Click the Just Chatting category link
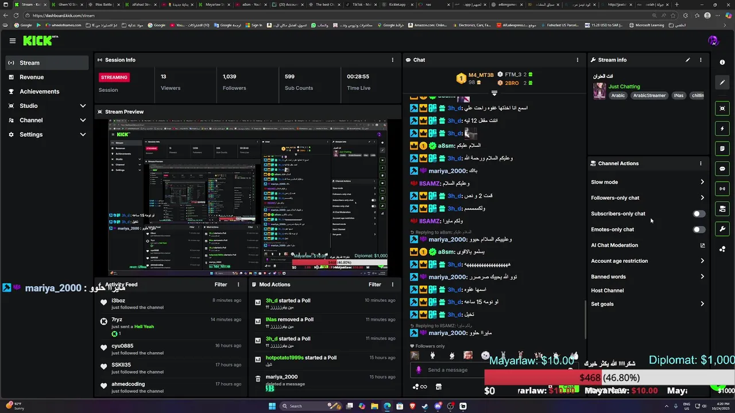Screen dimensions: 735x413 (624, 87)
